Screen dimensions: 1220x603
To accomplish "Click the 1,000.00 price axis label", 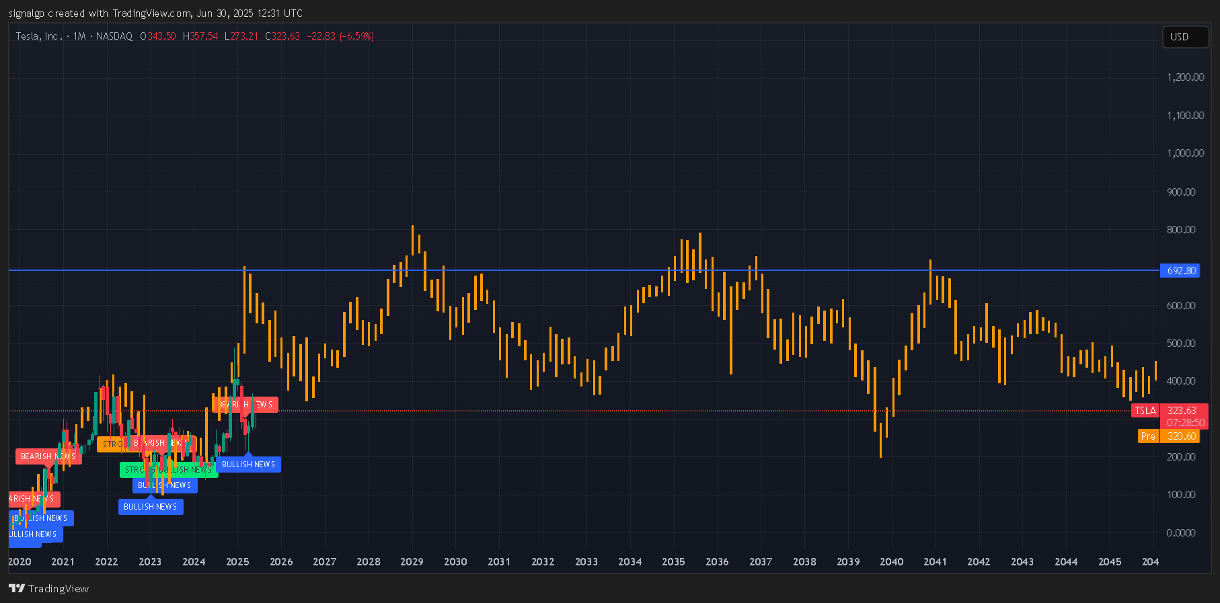I will coord(1185,153).
